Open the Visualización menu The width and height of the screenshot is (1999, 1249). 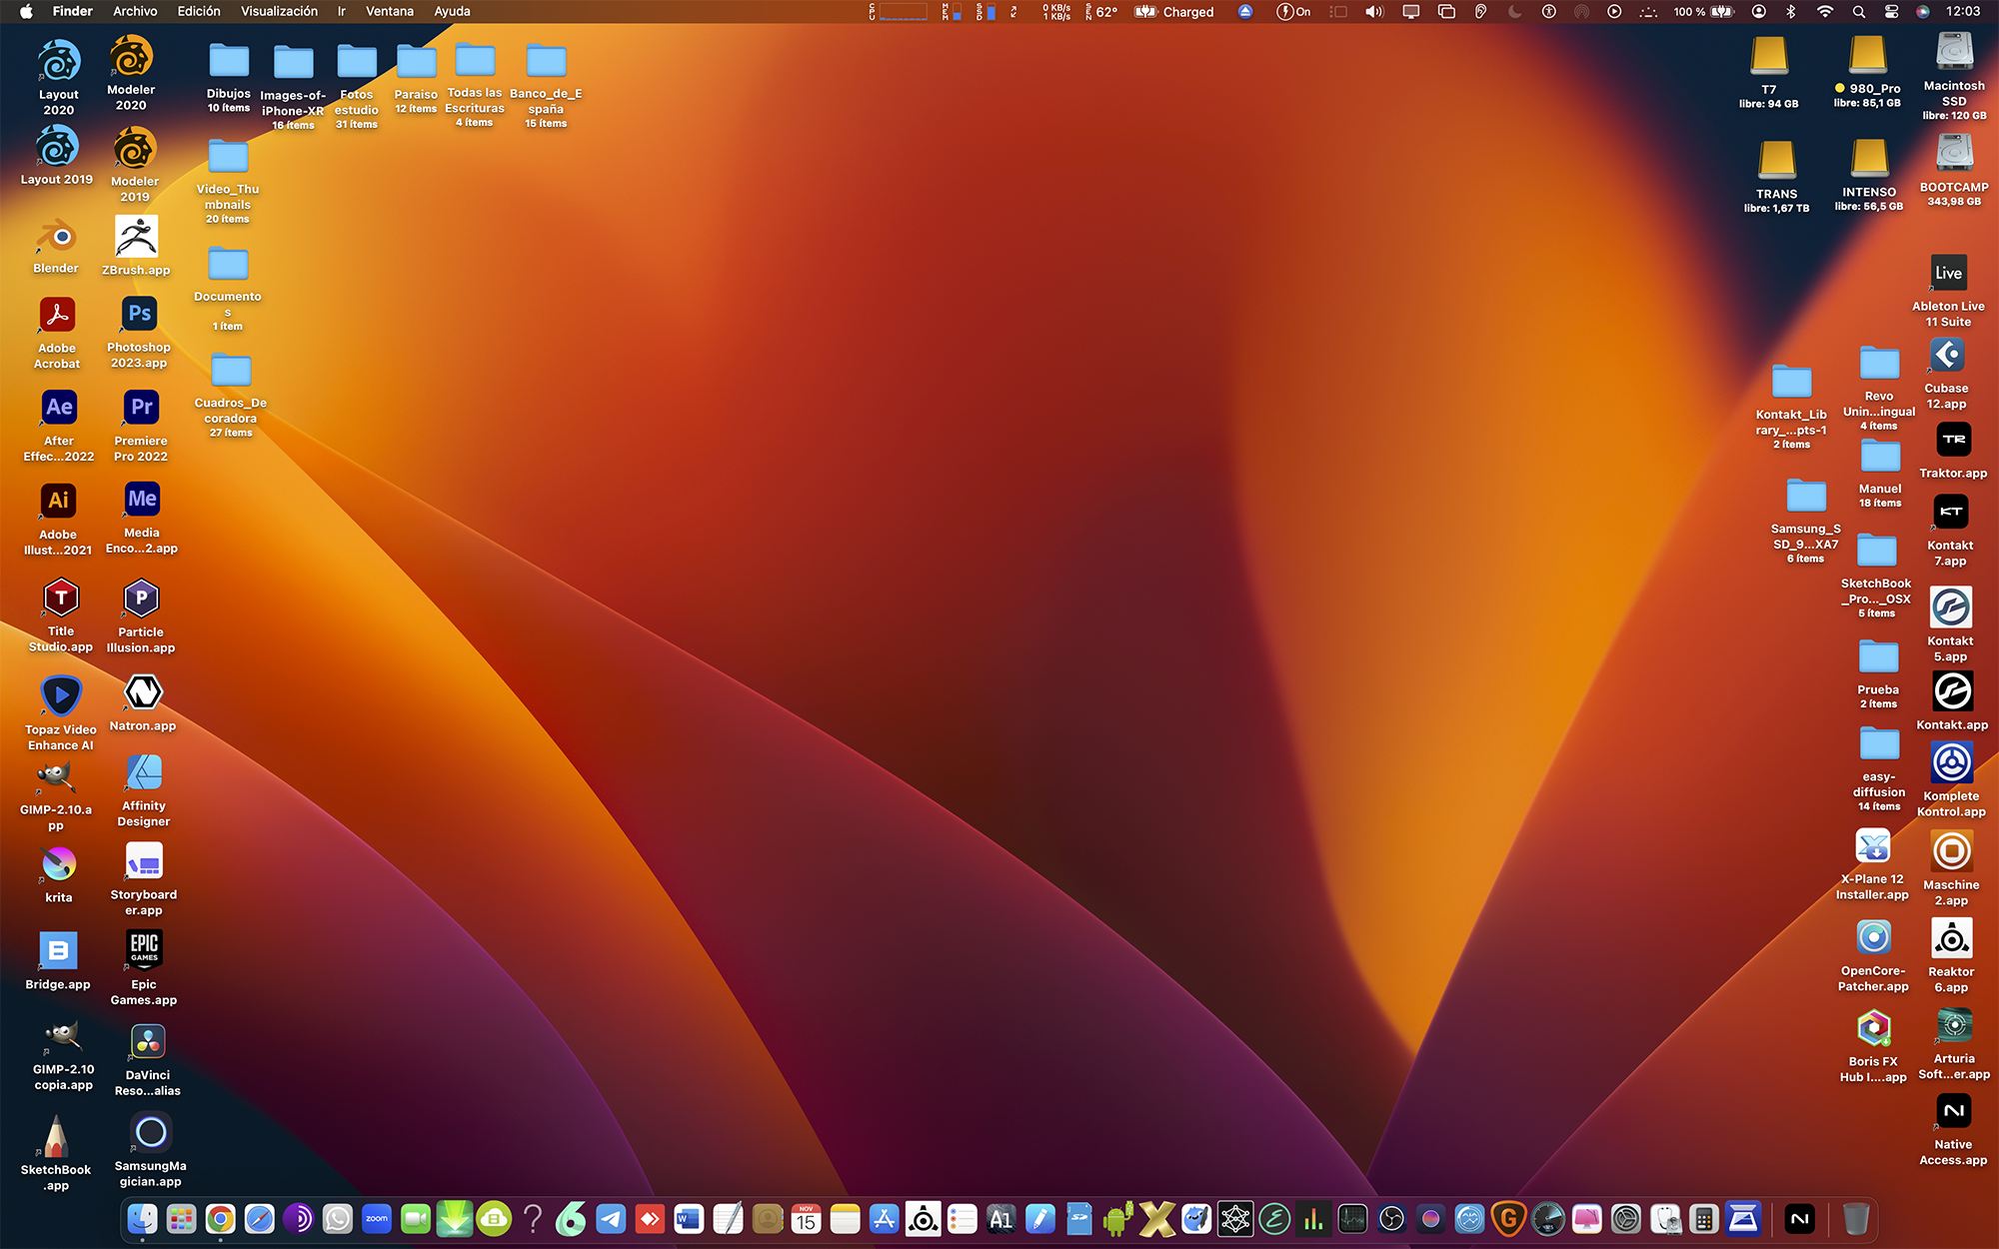pyautogui.click(x=279, y=12)
